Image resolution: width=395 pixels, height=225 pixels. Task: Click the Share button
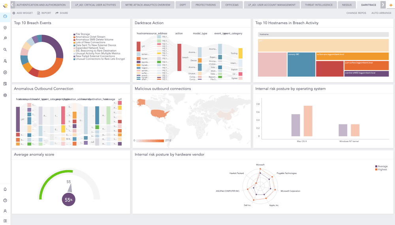[x=62, y=13]
